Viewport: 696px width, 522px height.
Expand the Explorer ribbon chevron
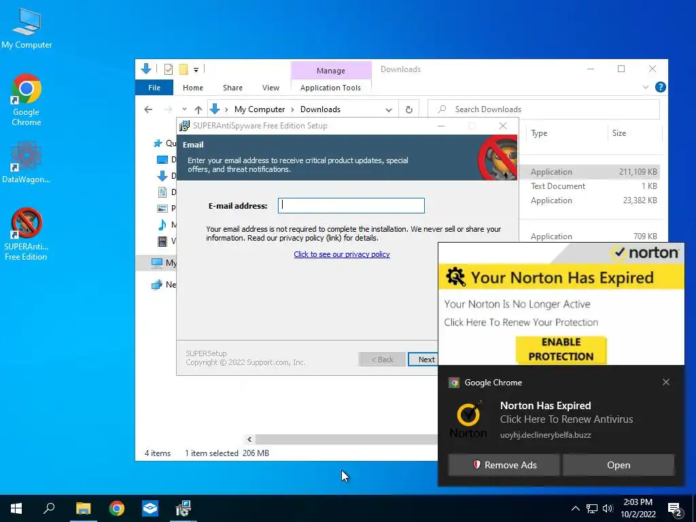[x=646, y=87]
